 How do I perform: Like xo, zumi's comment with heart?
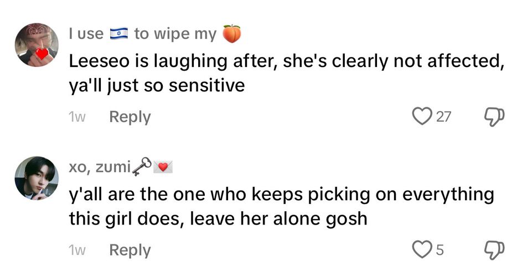coord(422,249)
